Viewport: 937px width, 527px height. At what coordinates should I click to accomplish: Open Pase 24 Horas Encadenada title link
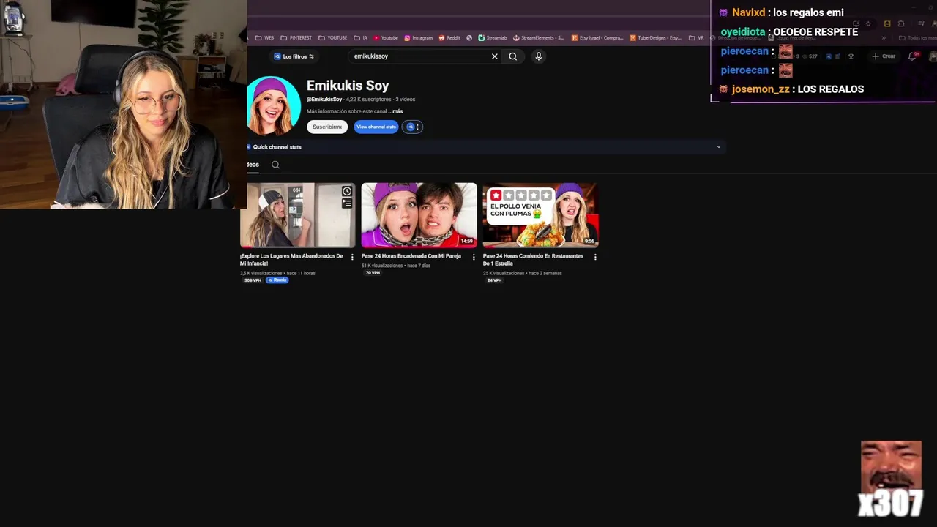pyautogui.click(x=411, y=256)
